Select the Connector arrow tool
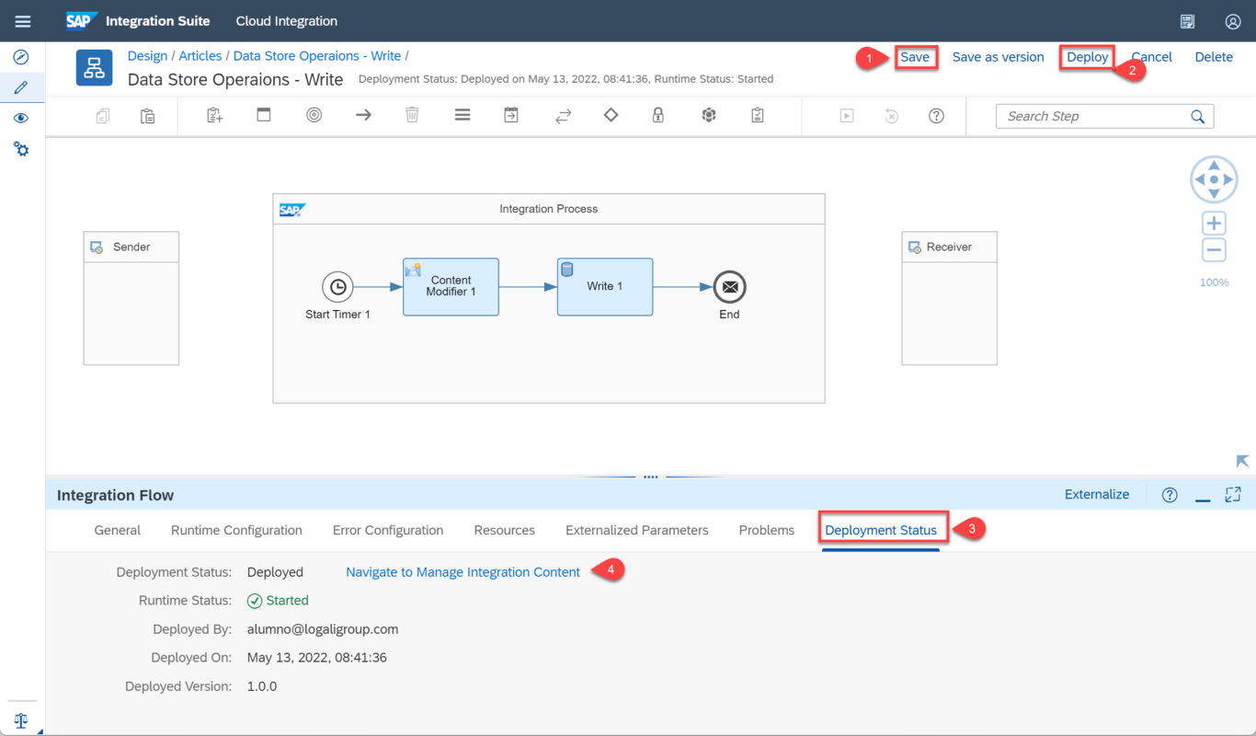1256x736 pixels. 363,115
